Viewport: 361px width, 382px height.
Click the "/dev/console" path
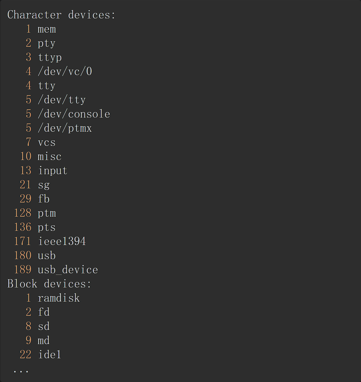(x=74, y=114)
